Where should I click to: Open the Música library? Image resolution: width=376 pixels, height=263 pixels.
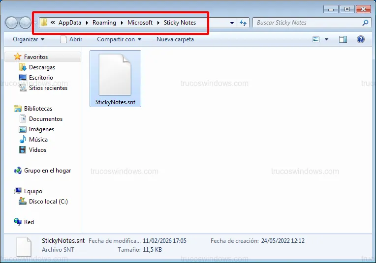(x=38, y=140)
